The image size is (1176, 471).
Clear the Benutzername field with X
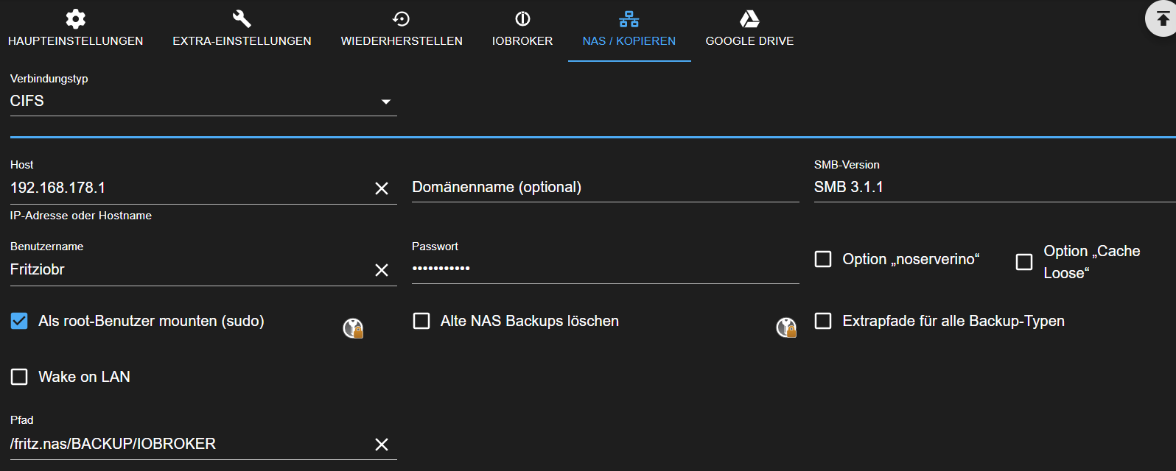(x=382, y=270)
